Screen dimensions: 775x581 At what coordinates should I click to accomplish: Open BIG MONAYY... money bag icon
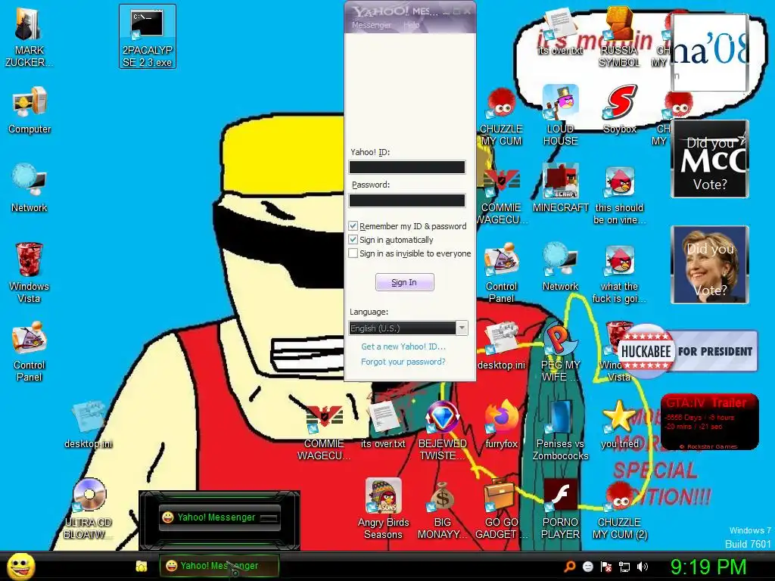point(442,509)
